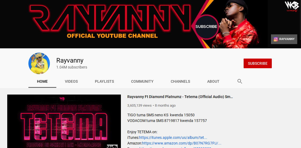This screenshot has width=301, height=148.
Task: Open the Tetema Amazon link
Action: click(x=182, y=143)
